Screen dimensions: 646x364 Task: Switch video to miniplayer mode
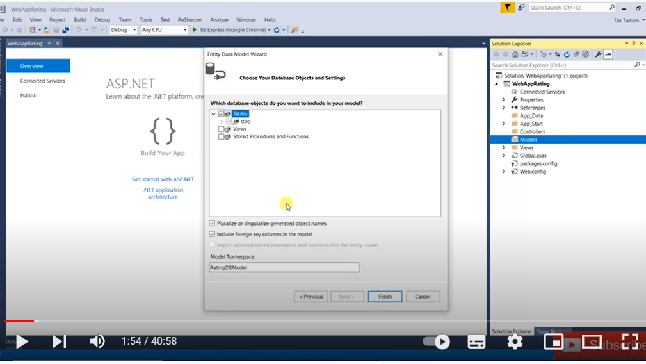[x=554, y=342]
